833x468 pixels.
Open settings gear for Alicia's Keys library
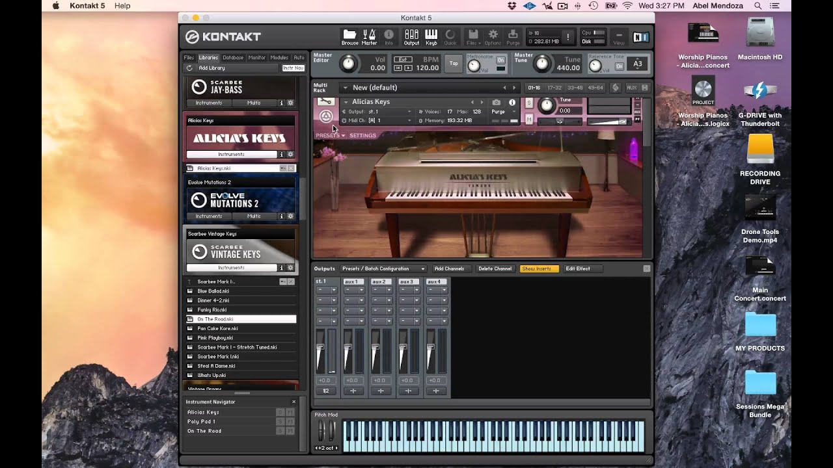(290, 155)
